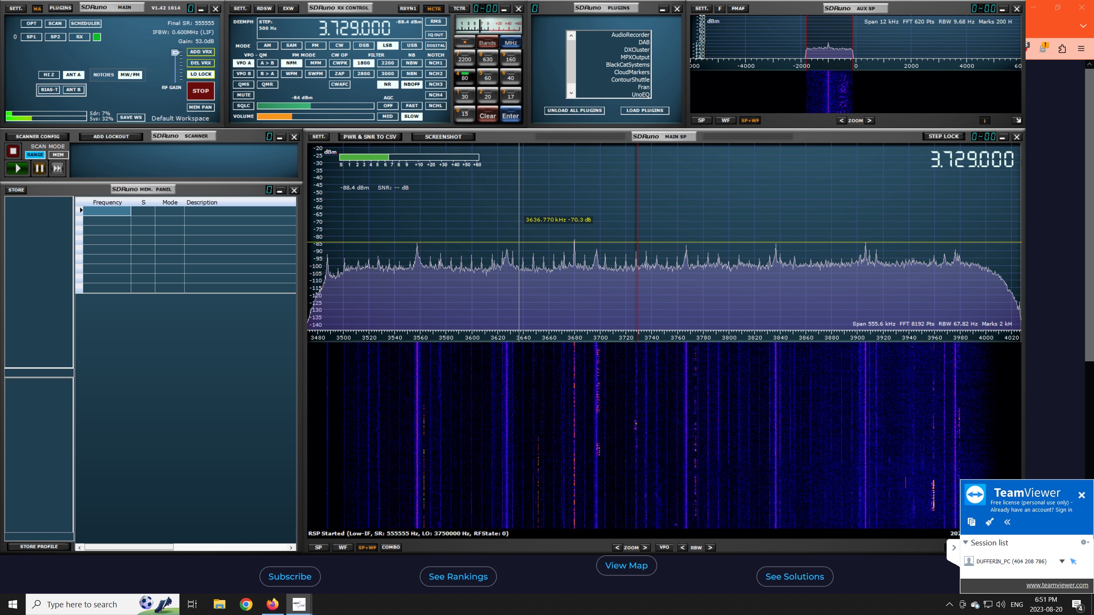Collapse the TeamViewer Session list triangle
Image resolution: width=1094 pixels, height=615 pixels.
coord(965,542)
